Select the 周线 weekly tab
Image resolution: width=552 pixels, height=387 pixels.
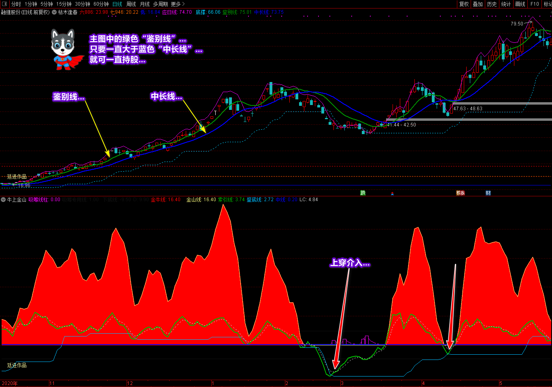click(131, 4)
